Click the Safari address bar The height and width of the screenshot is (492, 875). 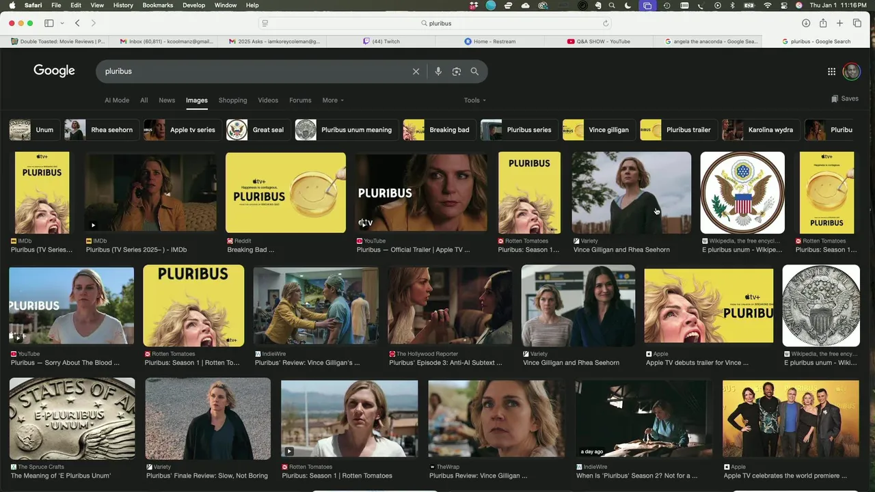pyautogui.click(x=436, y=23)
